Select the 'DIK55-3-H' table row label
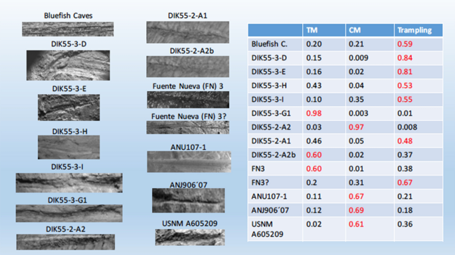The width and height of the screenshot is (455, 255). pos(269,86)
